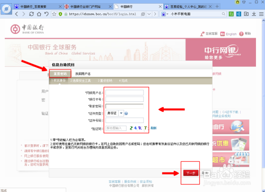Click the undo-close restore tab icon
This screenshot has width=265, height=192.
(x=46, y=14)
